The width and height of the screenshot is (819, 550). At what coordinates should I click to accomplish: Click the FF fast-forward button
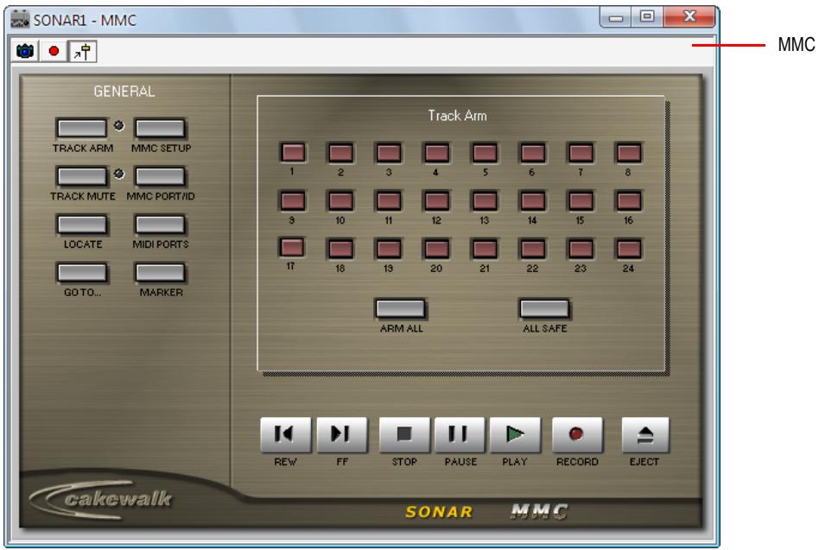[341, 434]
